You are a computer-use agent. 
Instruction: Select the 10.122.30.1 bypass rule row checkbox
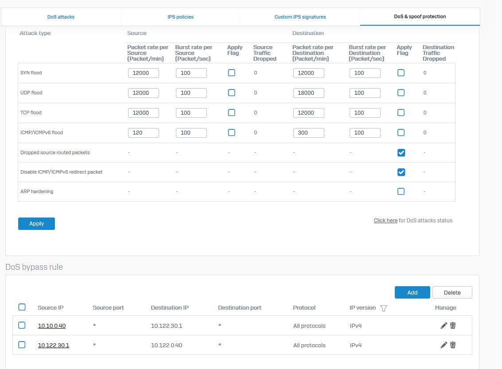coord(22,345)
